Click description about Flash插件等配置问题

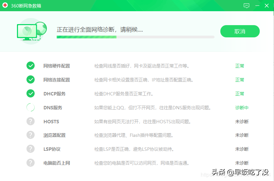pos(134,135)
